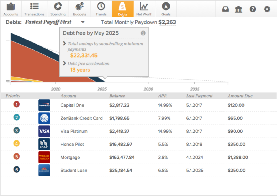Open the inbox tray icon

coord(225,9)
